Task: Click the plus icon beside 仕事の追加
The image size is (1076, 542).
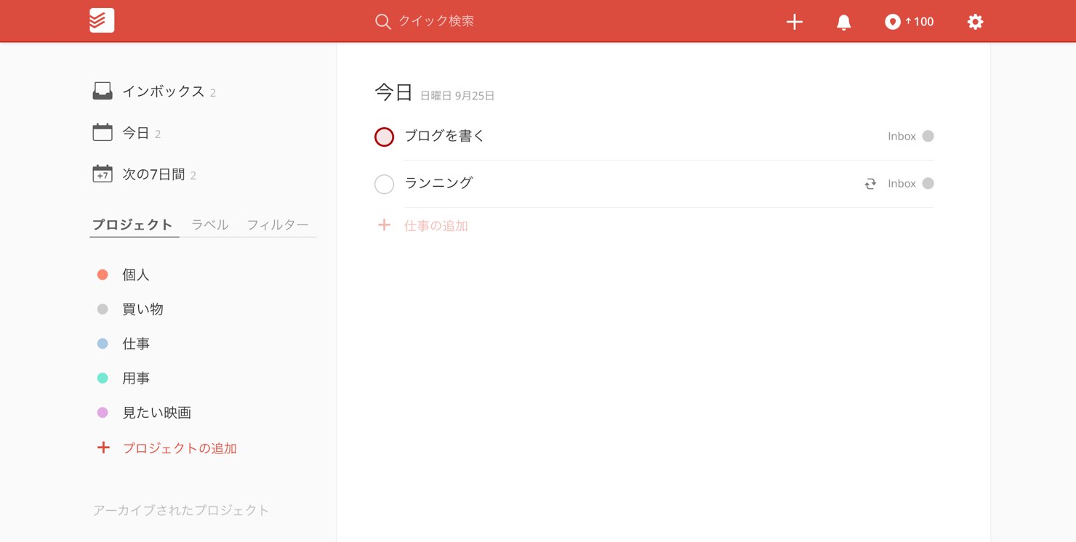Action: pyautogui.click(x=384, y=225)
